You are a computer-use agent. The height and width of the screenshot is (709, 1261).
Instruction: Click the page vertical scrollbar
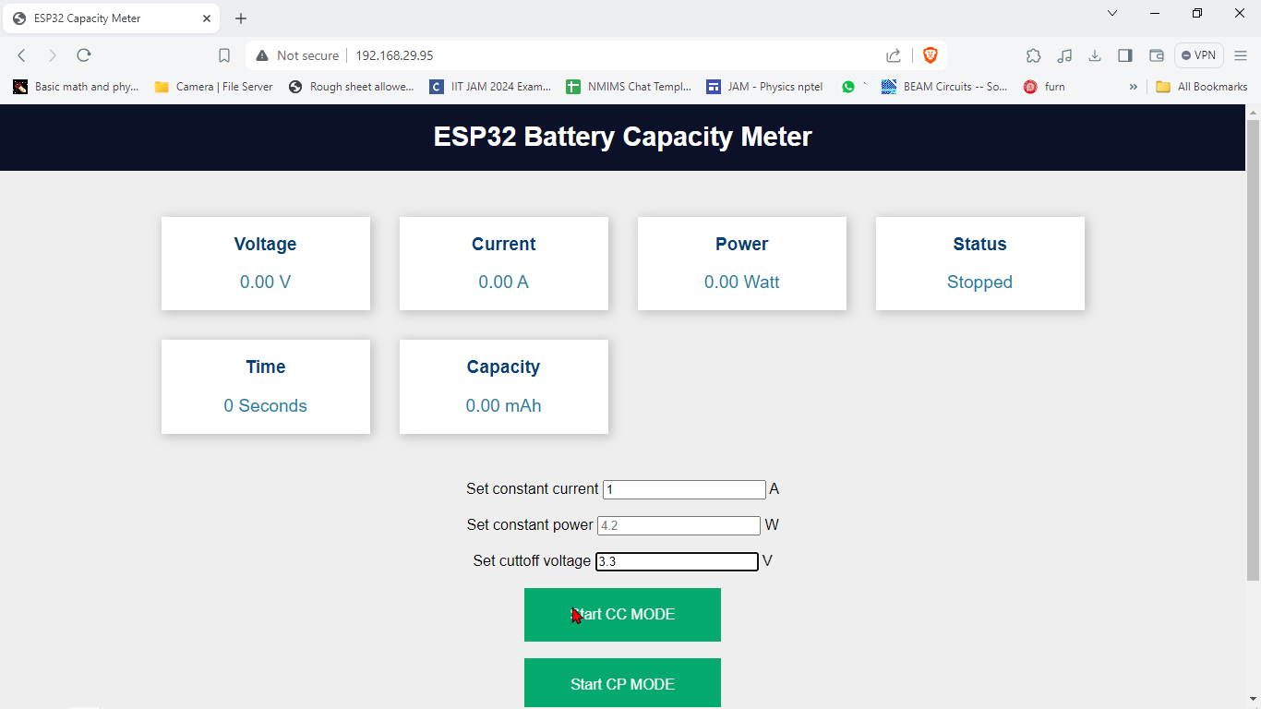pyautogui.click(x=1253, y=351)
